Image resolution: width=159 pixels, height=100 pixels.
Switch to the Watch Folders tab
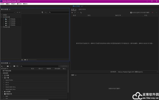82,9
